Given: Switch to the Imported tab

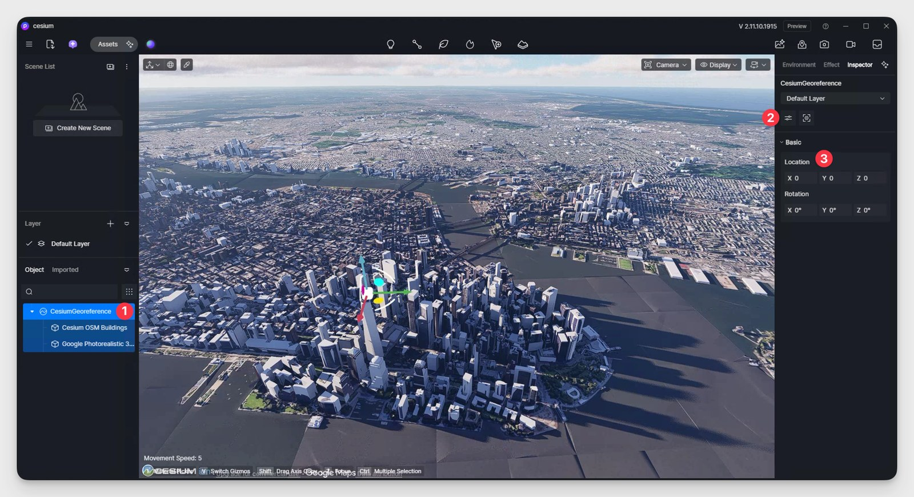Looking at the screenshot, I should (x=65, y=270).
